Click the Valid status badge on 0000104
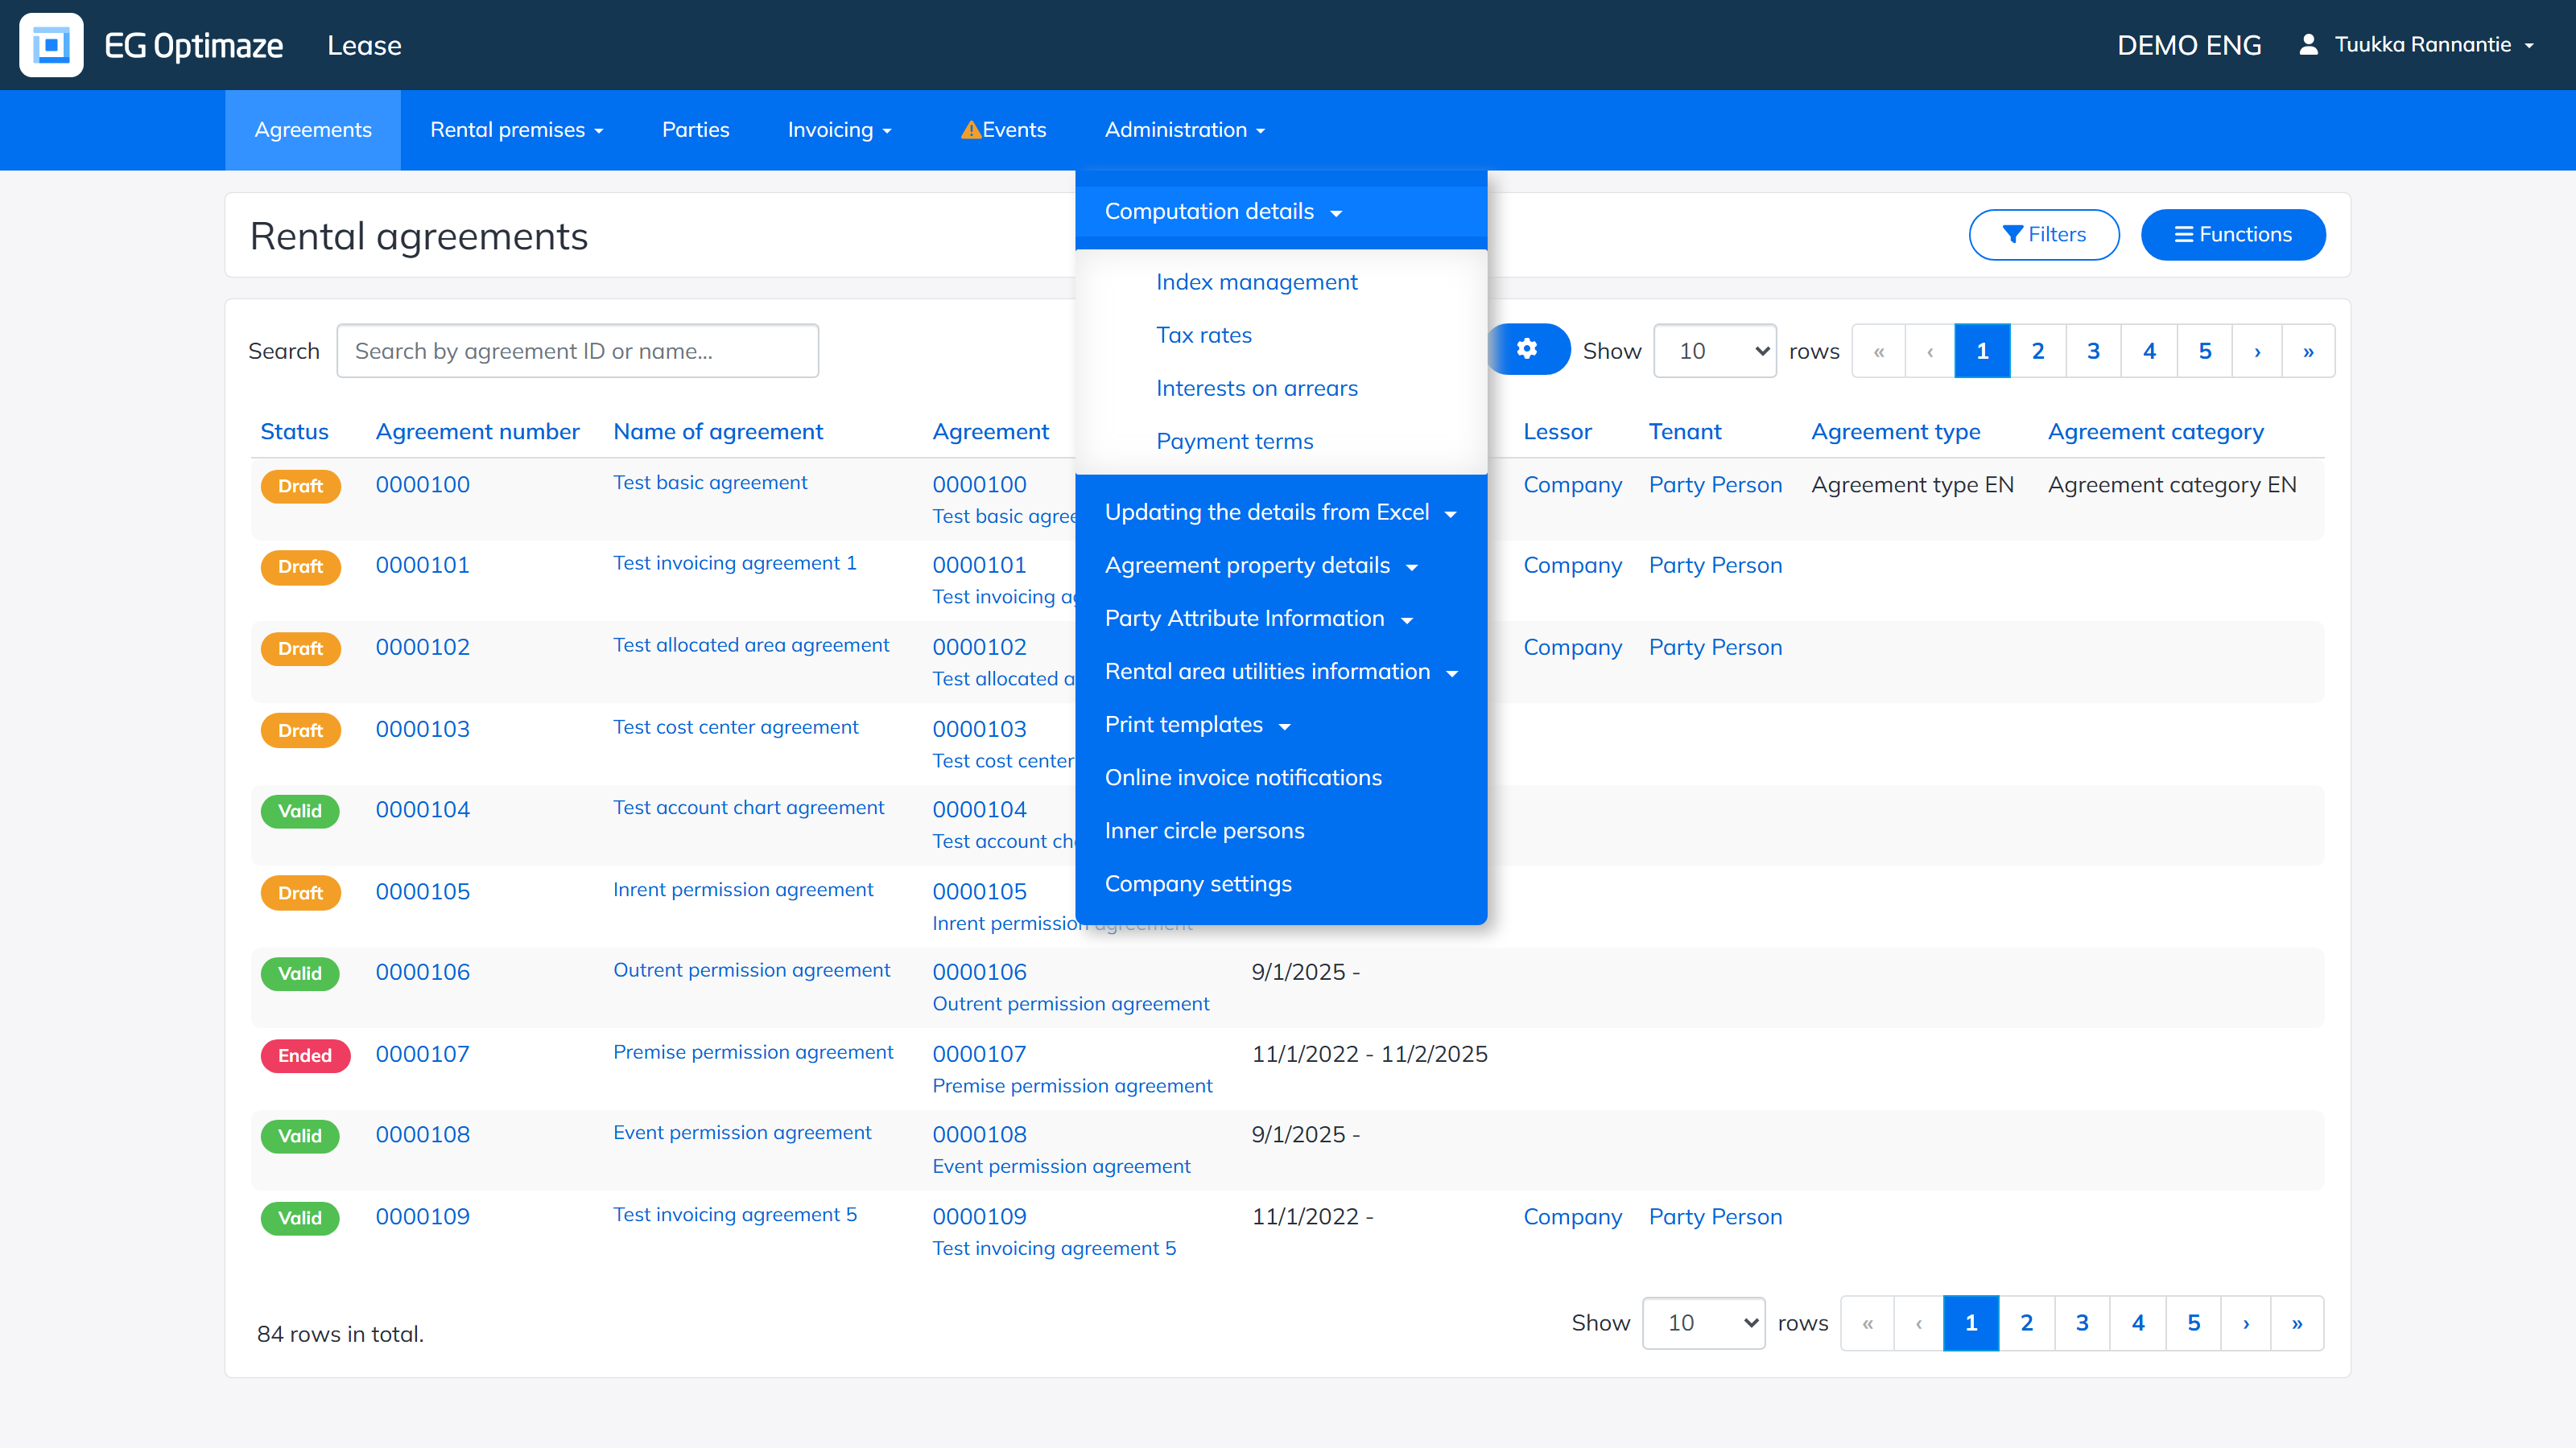The width and height of the screenshot is (2576, 1448). coord(300,810)
